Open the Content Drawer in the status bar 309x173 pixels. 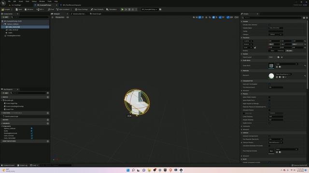coord(8,165)
